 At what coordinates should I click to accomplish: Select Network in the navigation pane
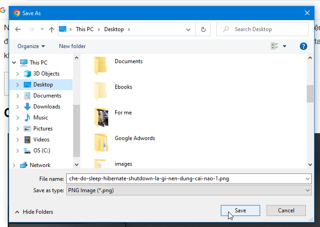click(x=40, y=165)
